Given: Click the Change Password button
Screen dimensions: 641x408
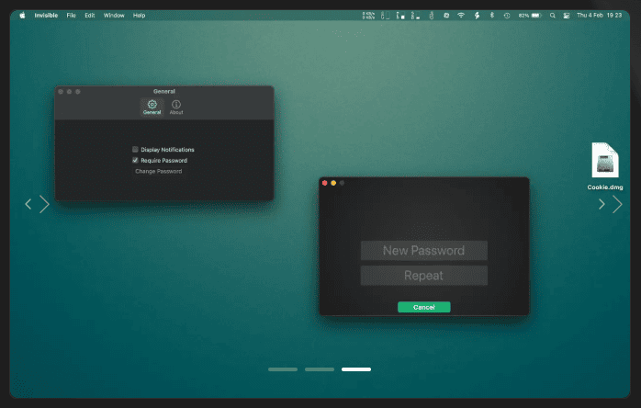Looking at the screenshot, I should pyautogui.click(x=159, y=171).
